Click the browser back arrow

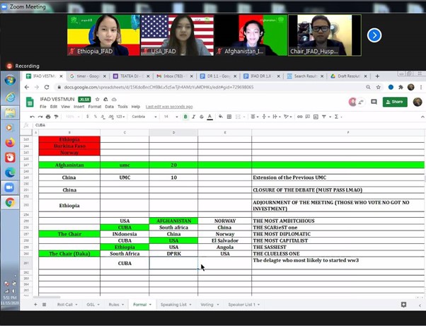31,87
